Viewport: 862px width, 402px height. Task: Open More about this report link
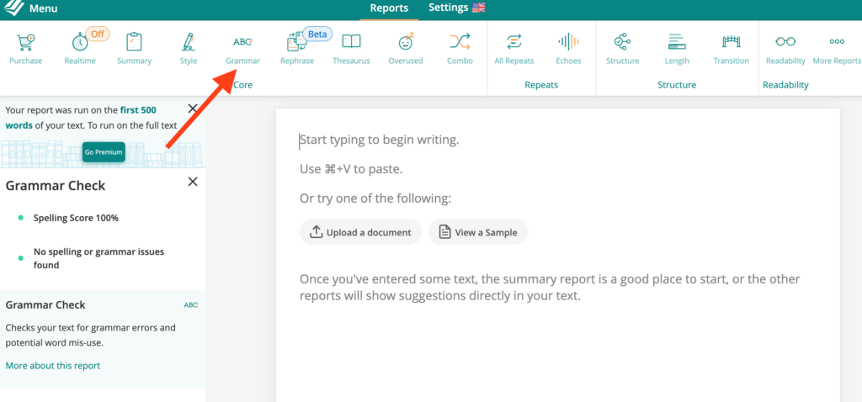53,365
